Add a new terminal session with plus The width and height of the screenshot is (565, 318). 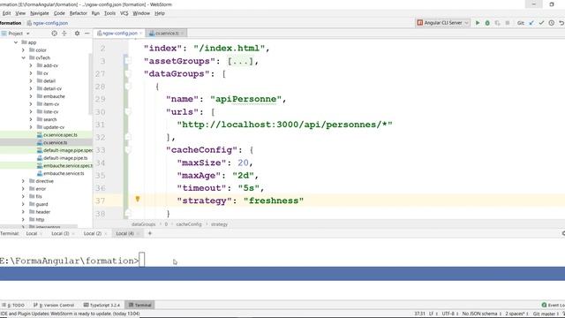(150, 233)
